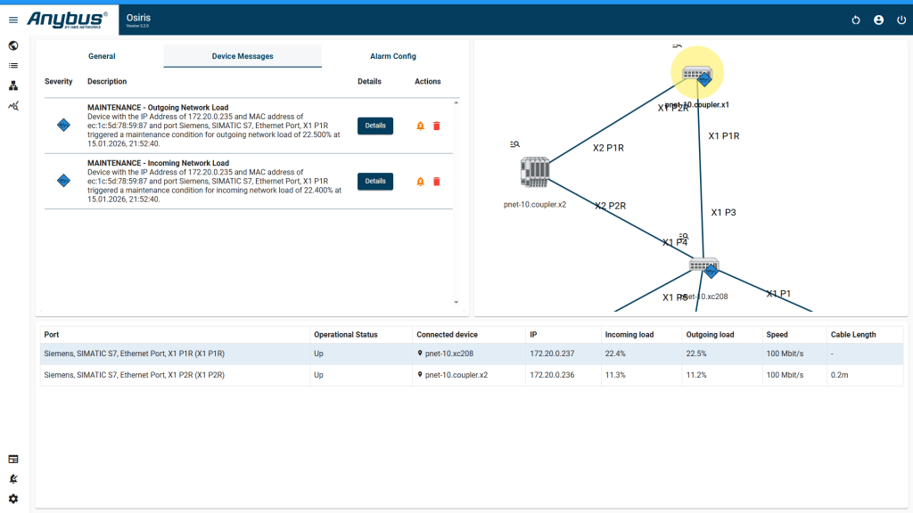The width and height of the screenshot is (913, 513).
Task: Click X2 P2R link label in topology
Action: [x=610, y=206]
